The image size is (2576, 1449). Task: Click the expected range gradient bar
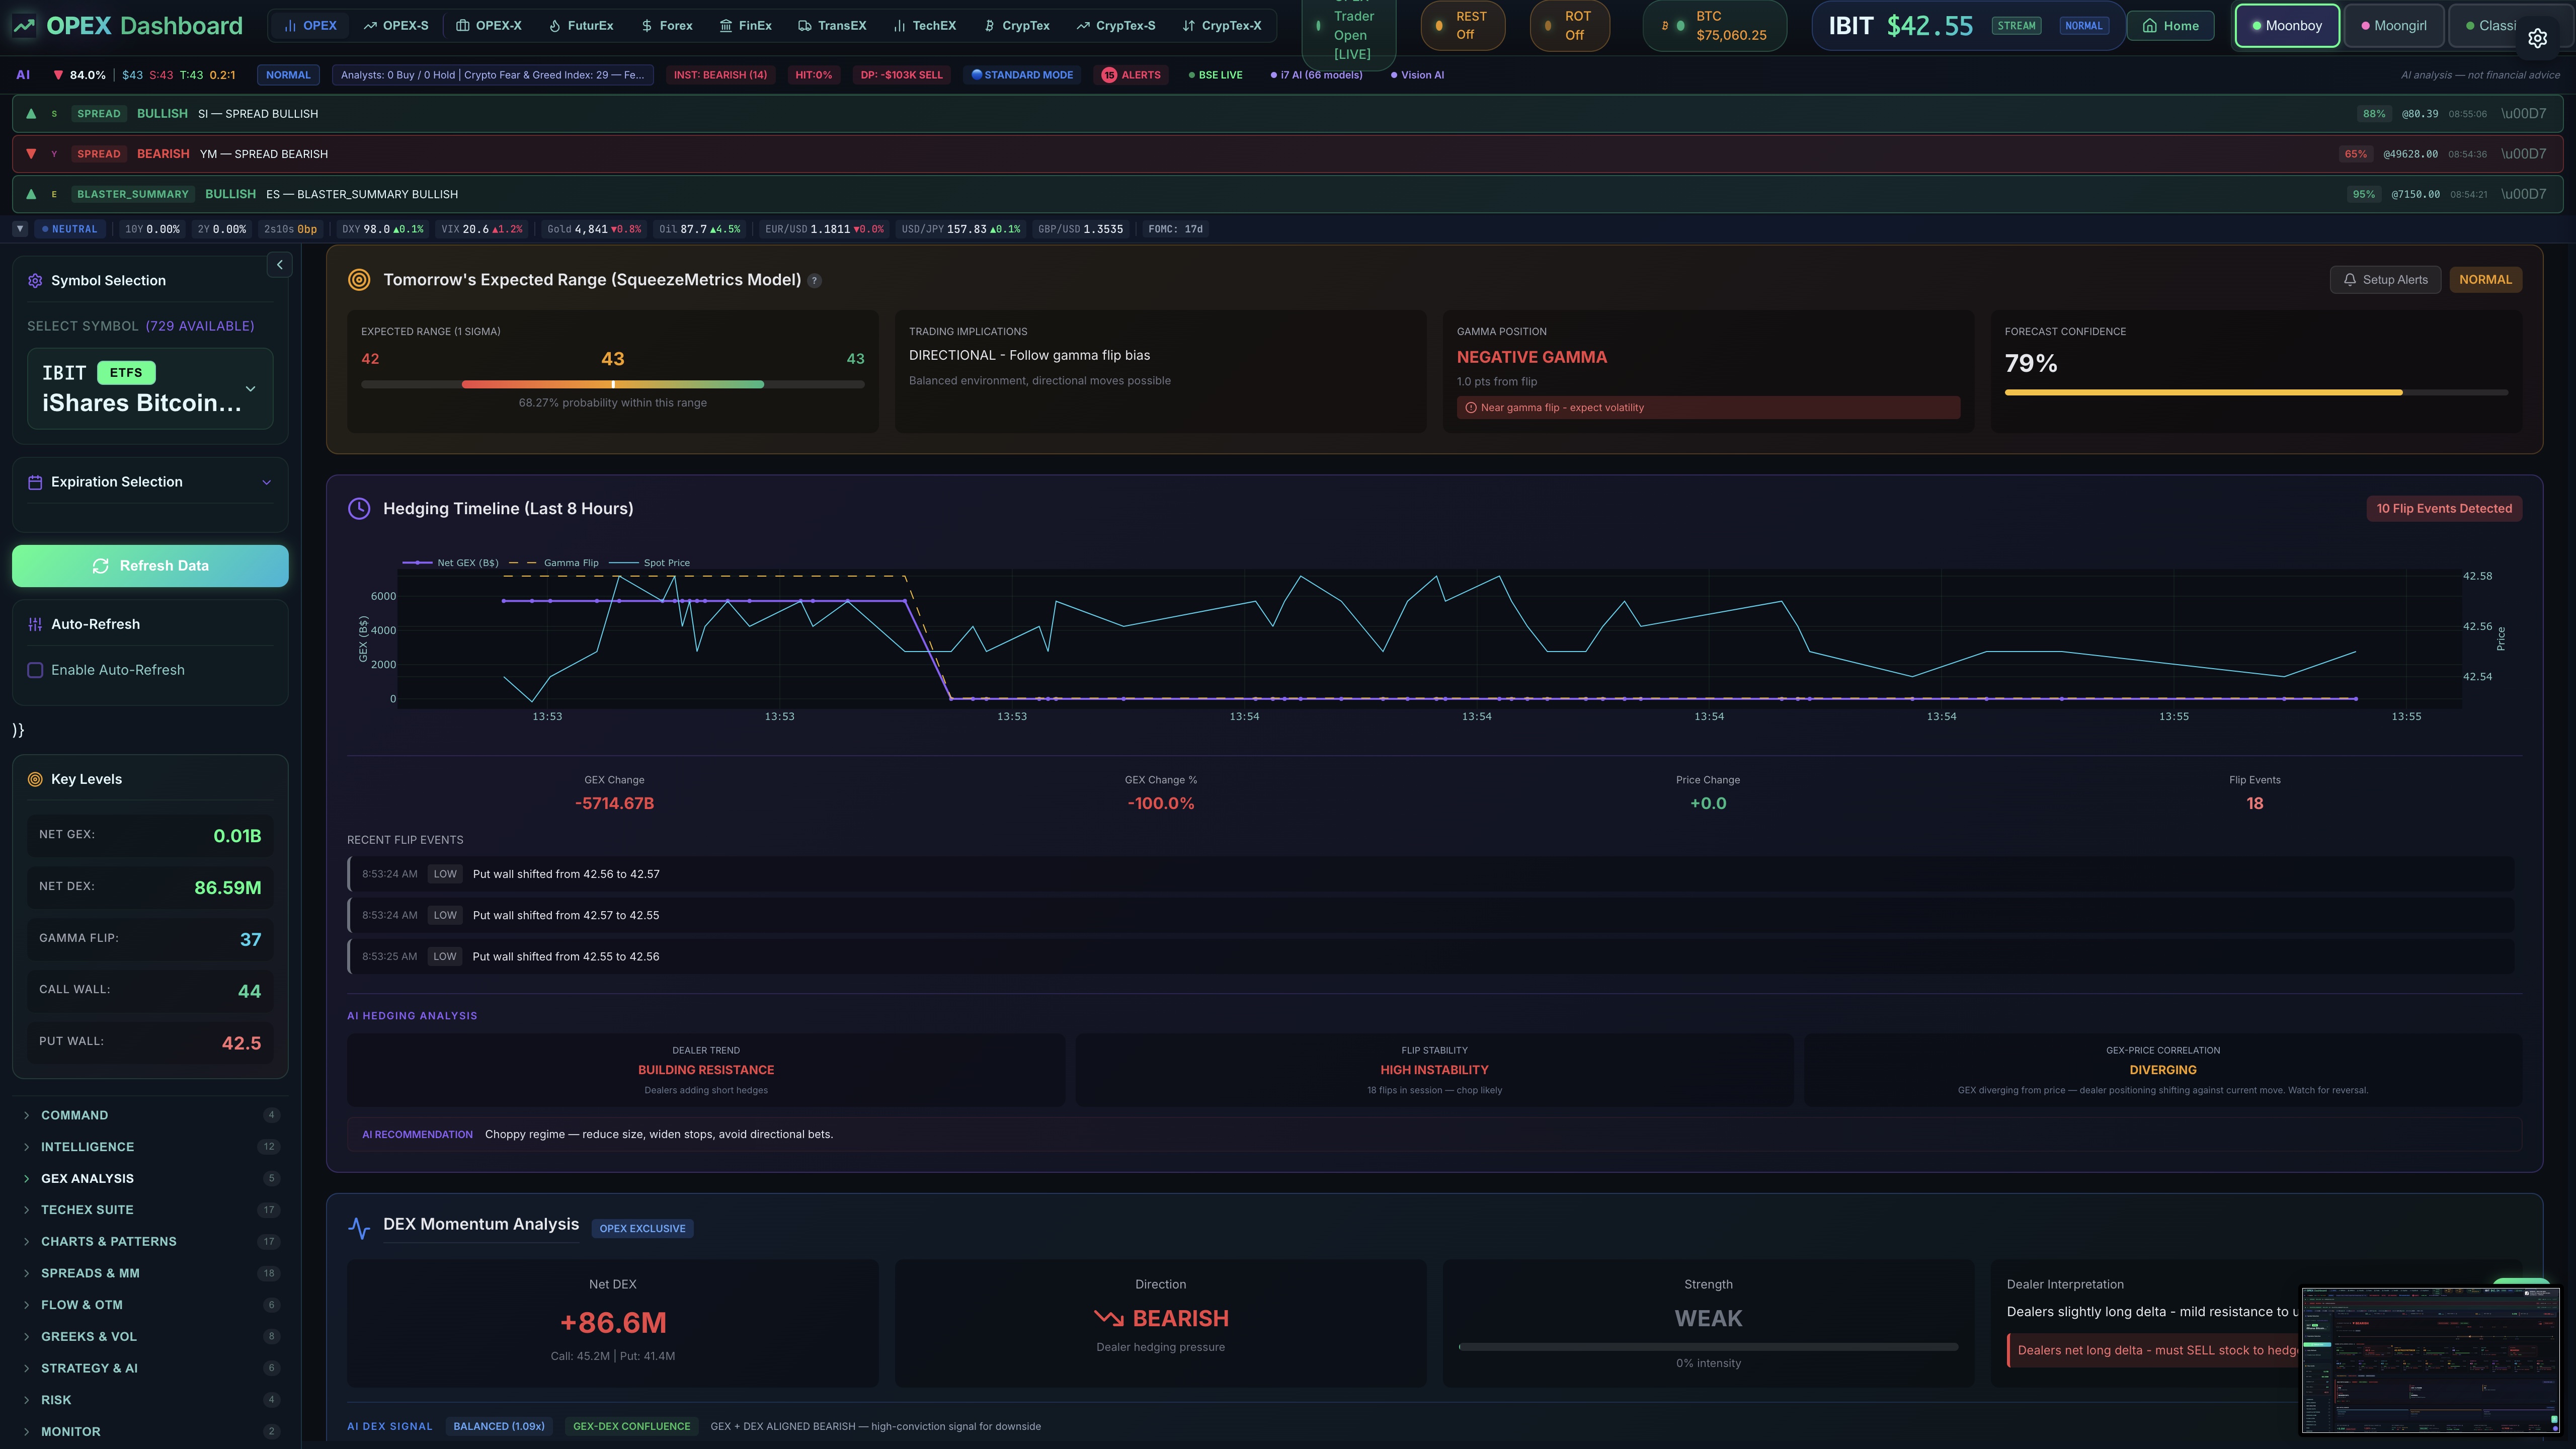tap(613, 384)
